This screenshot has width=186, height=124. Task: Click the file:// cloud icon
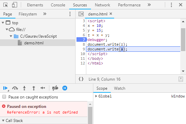click(12, 29)
